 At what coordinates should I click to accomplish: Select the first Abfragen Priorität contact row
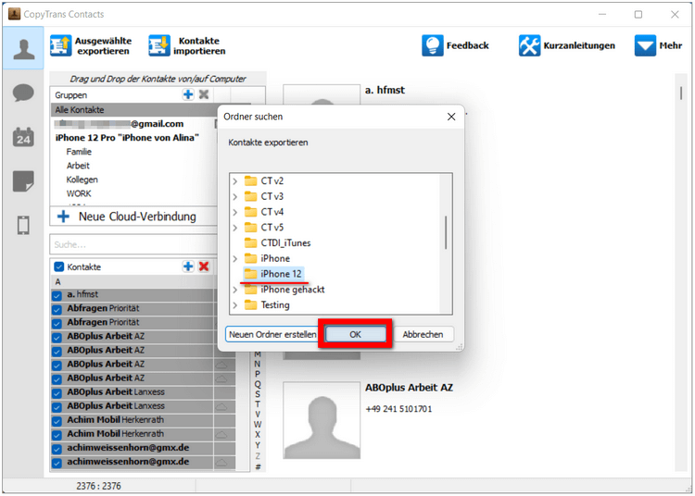143,308
